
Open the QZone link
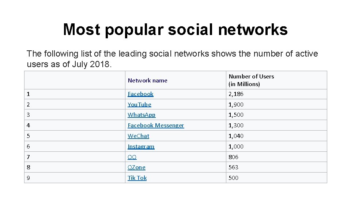(x=136, y=167)
